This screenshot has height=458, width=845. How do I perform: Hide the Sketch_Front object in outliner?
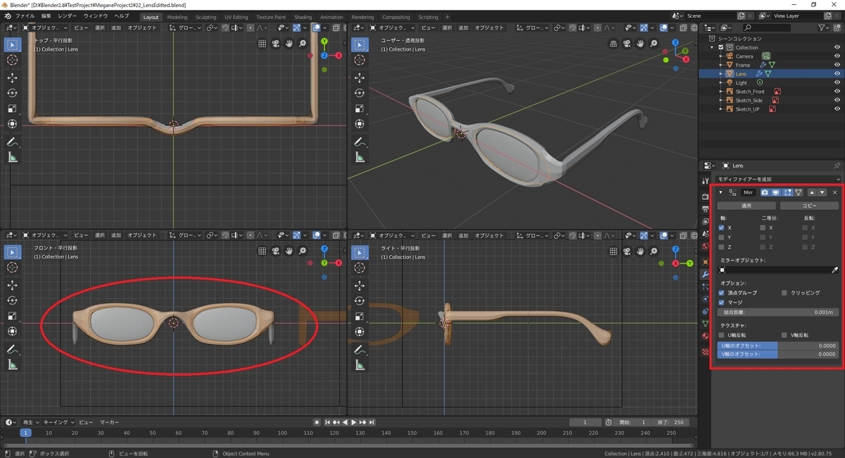837,92
